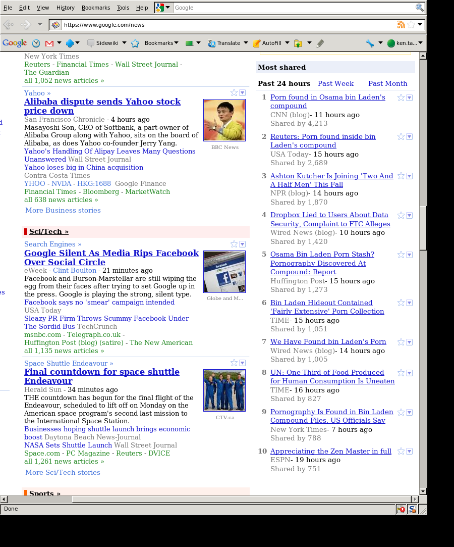Switch to Past Week tab
The width and height of the screenshot is (454, 547).
335,84
